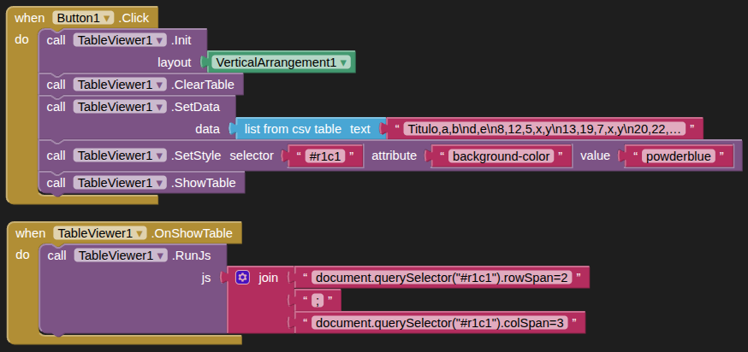Click the join block's blue mutator gear icon
Image resolution: width=748 pixels, height=352 pixels.
[x=242, y=278]
